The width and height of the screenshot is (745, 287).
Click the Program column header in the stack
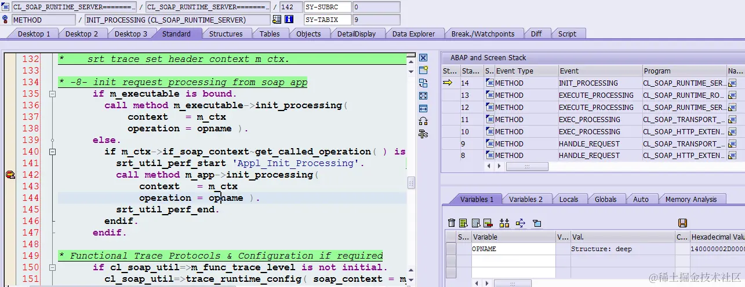684,71
